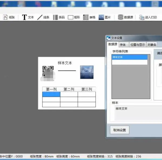162x160 pixels.
Task: Open the Data source (数据源) database icon
Action: [x=121, y=17]
